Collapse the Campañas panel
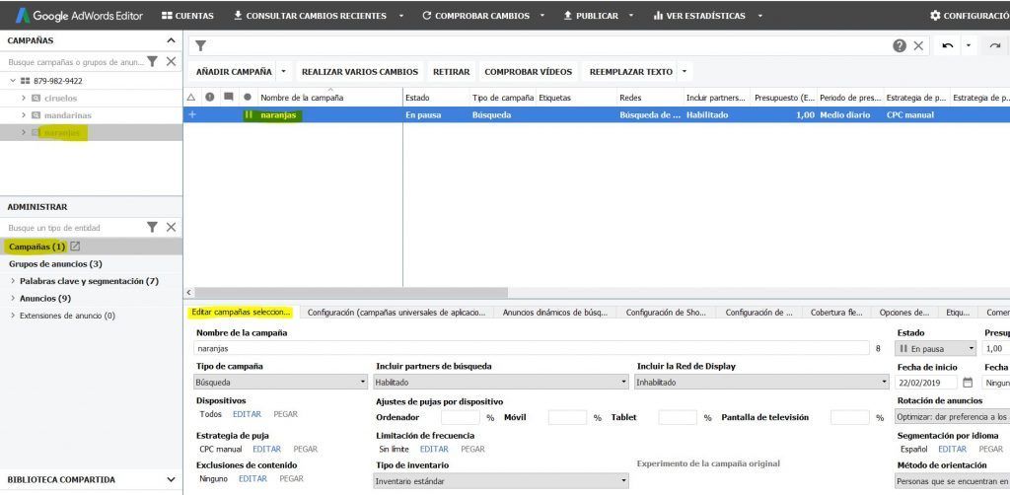 point(171,40)
